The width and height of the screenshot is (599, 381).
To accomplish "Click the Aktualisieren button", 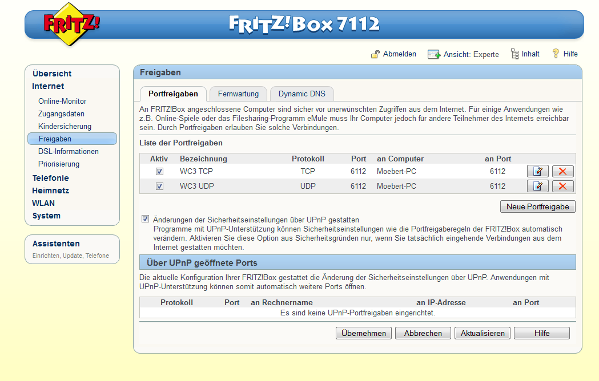I will click(x=483, y=333).
